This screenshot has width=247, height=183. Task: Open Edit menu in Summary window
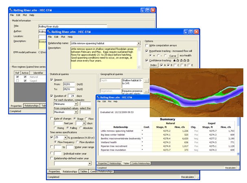coord(104,101)
